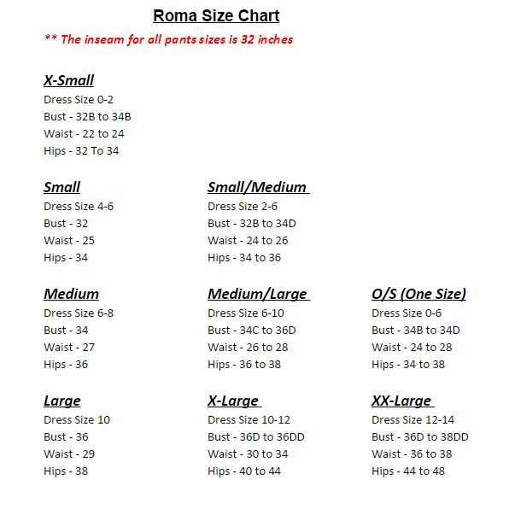Click the Medium/Large heading

coord(257,295)
